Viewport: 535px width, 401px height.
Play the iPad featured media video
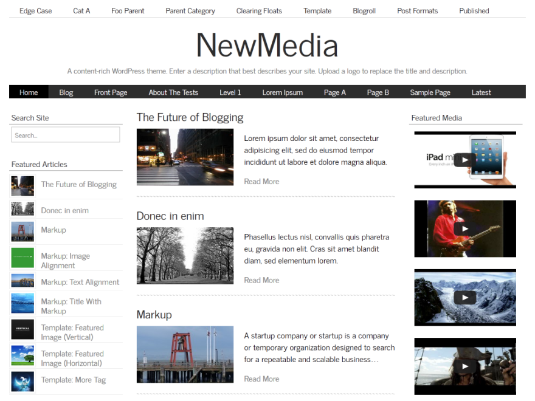464,160
